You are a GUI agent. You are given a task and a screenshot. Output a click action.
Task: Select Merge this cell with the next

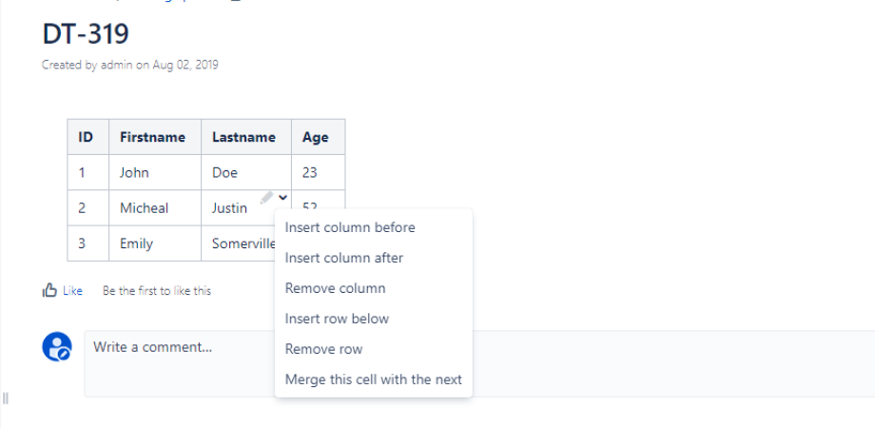point(374,379)
